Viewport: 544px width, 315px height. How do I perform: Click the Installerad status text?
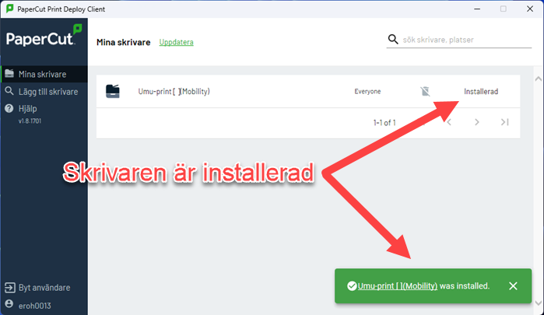(481, 92)
